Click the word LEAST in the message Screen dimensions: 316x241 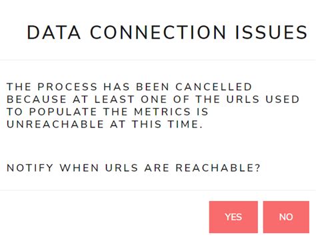pos(115,99)
